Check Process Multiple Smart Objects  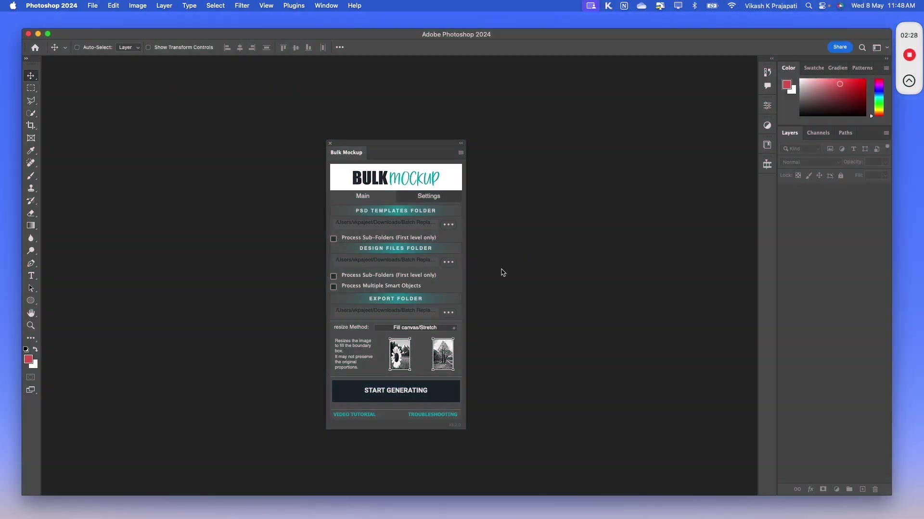334,287
